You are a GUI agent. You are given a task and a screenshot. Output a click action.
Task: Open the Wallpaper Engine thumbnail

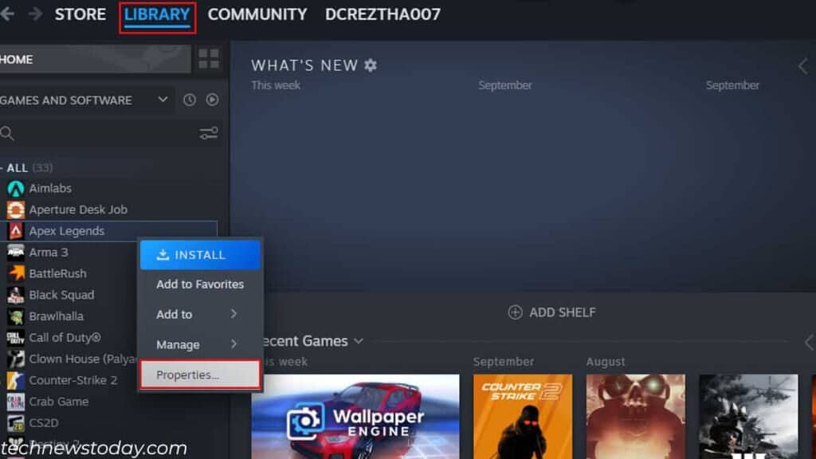pyautogui.click(x=355, y=416)
